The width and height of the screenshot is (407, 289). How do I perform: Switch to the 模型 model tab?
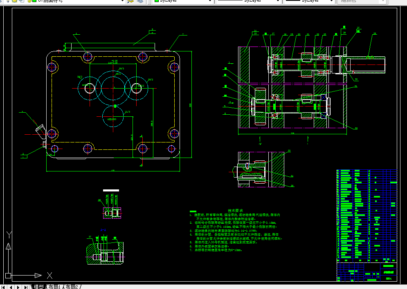point(38,287)
